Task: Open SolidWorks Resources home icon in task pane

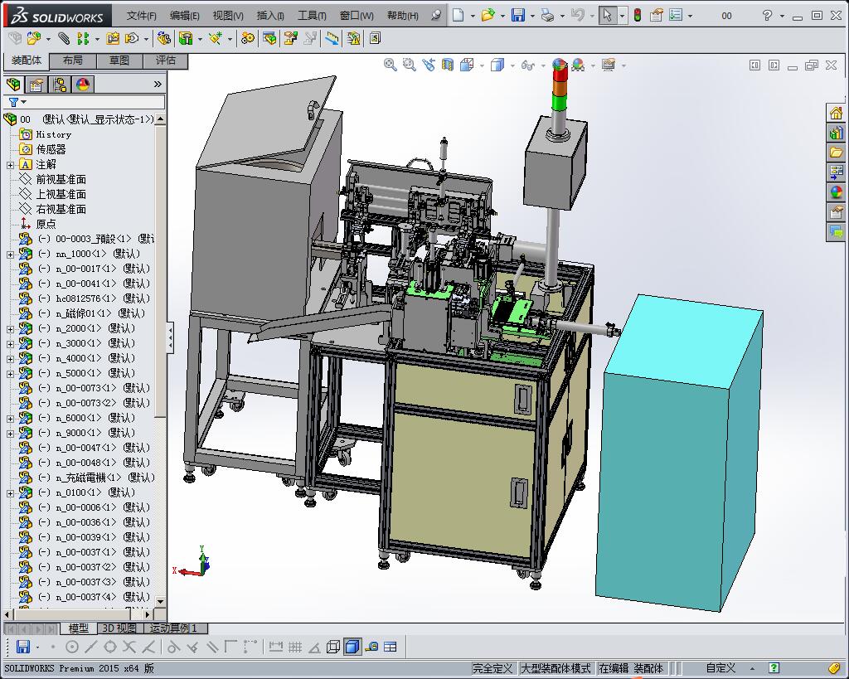Action: pos(836,113)
